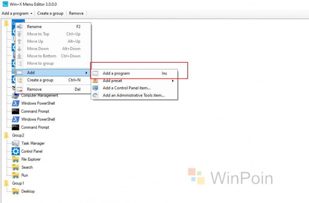Viewport: 309px width, 203px height.
Task: Choose Create a group in context menu
Action: (x=53, y=80)
